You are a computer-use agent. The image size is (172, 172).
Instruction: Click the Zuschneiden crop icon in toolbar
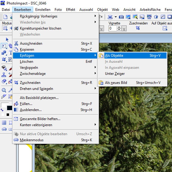[x=138, y=28]
